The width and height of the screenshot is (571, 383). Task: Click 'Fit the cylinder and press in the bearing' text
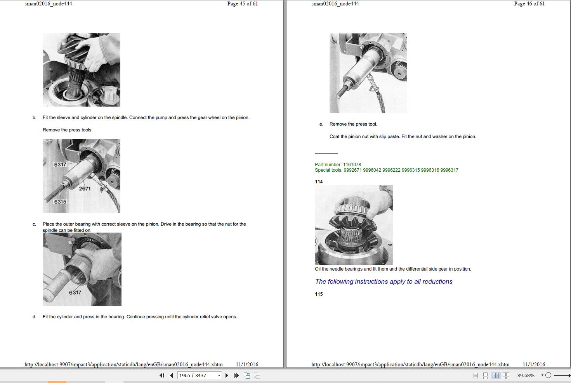(x=140, y=317)
